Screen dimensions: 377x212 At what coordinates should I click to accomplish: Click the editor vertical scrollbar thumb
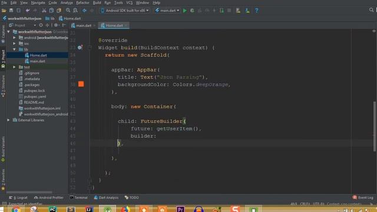(375, 126)
